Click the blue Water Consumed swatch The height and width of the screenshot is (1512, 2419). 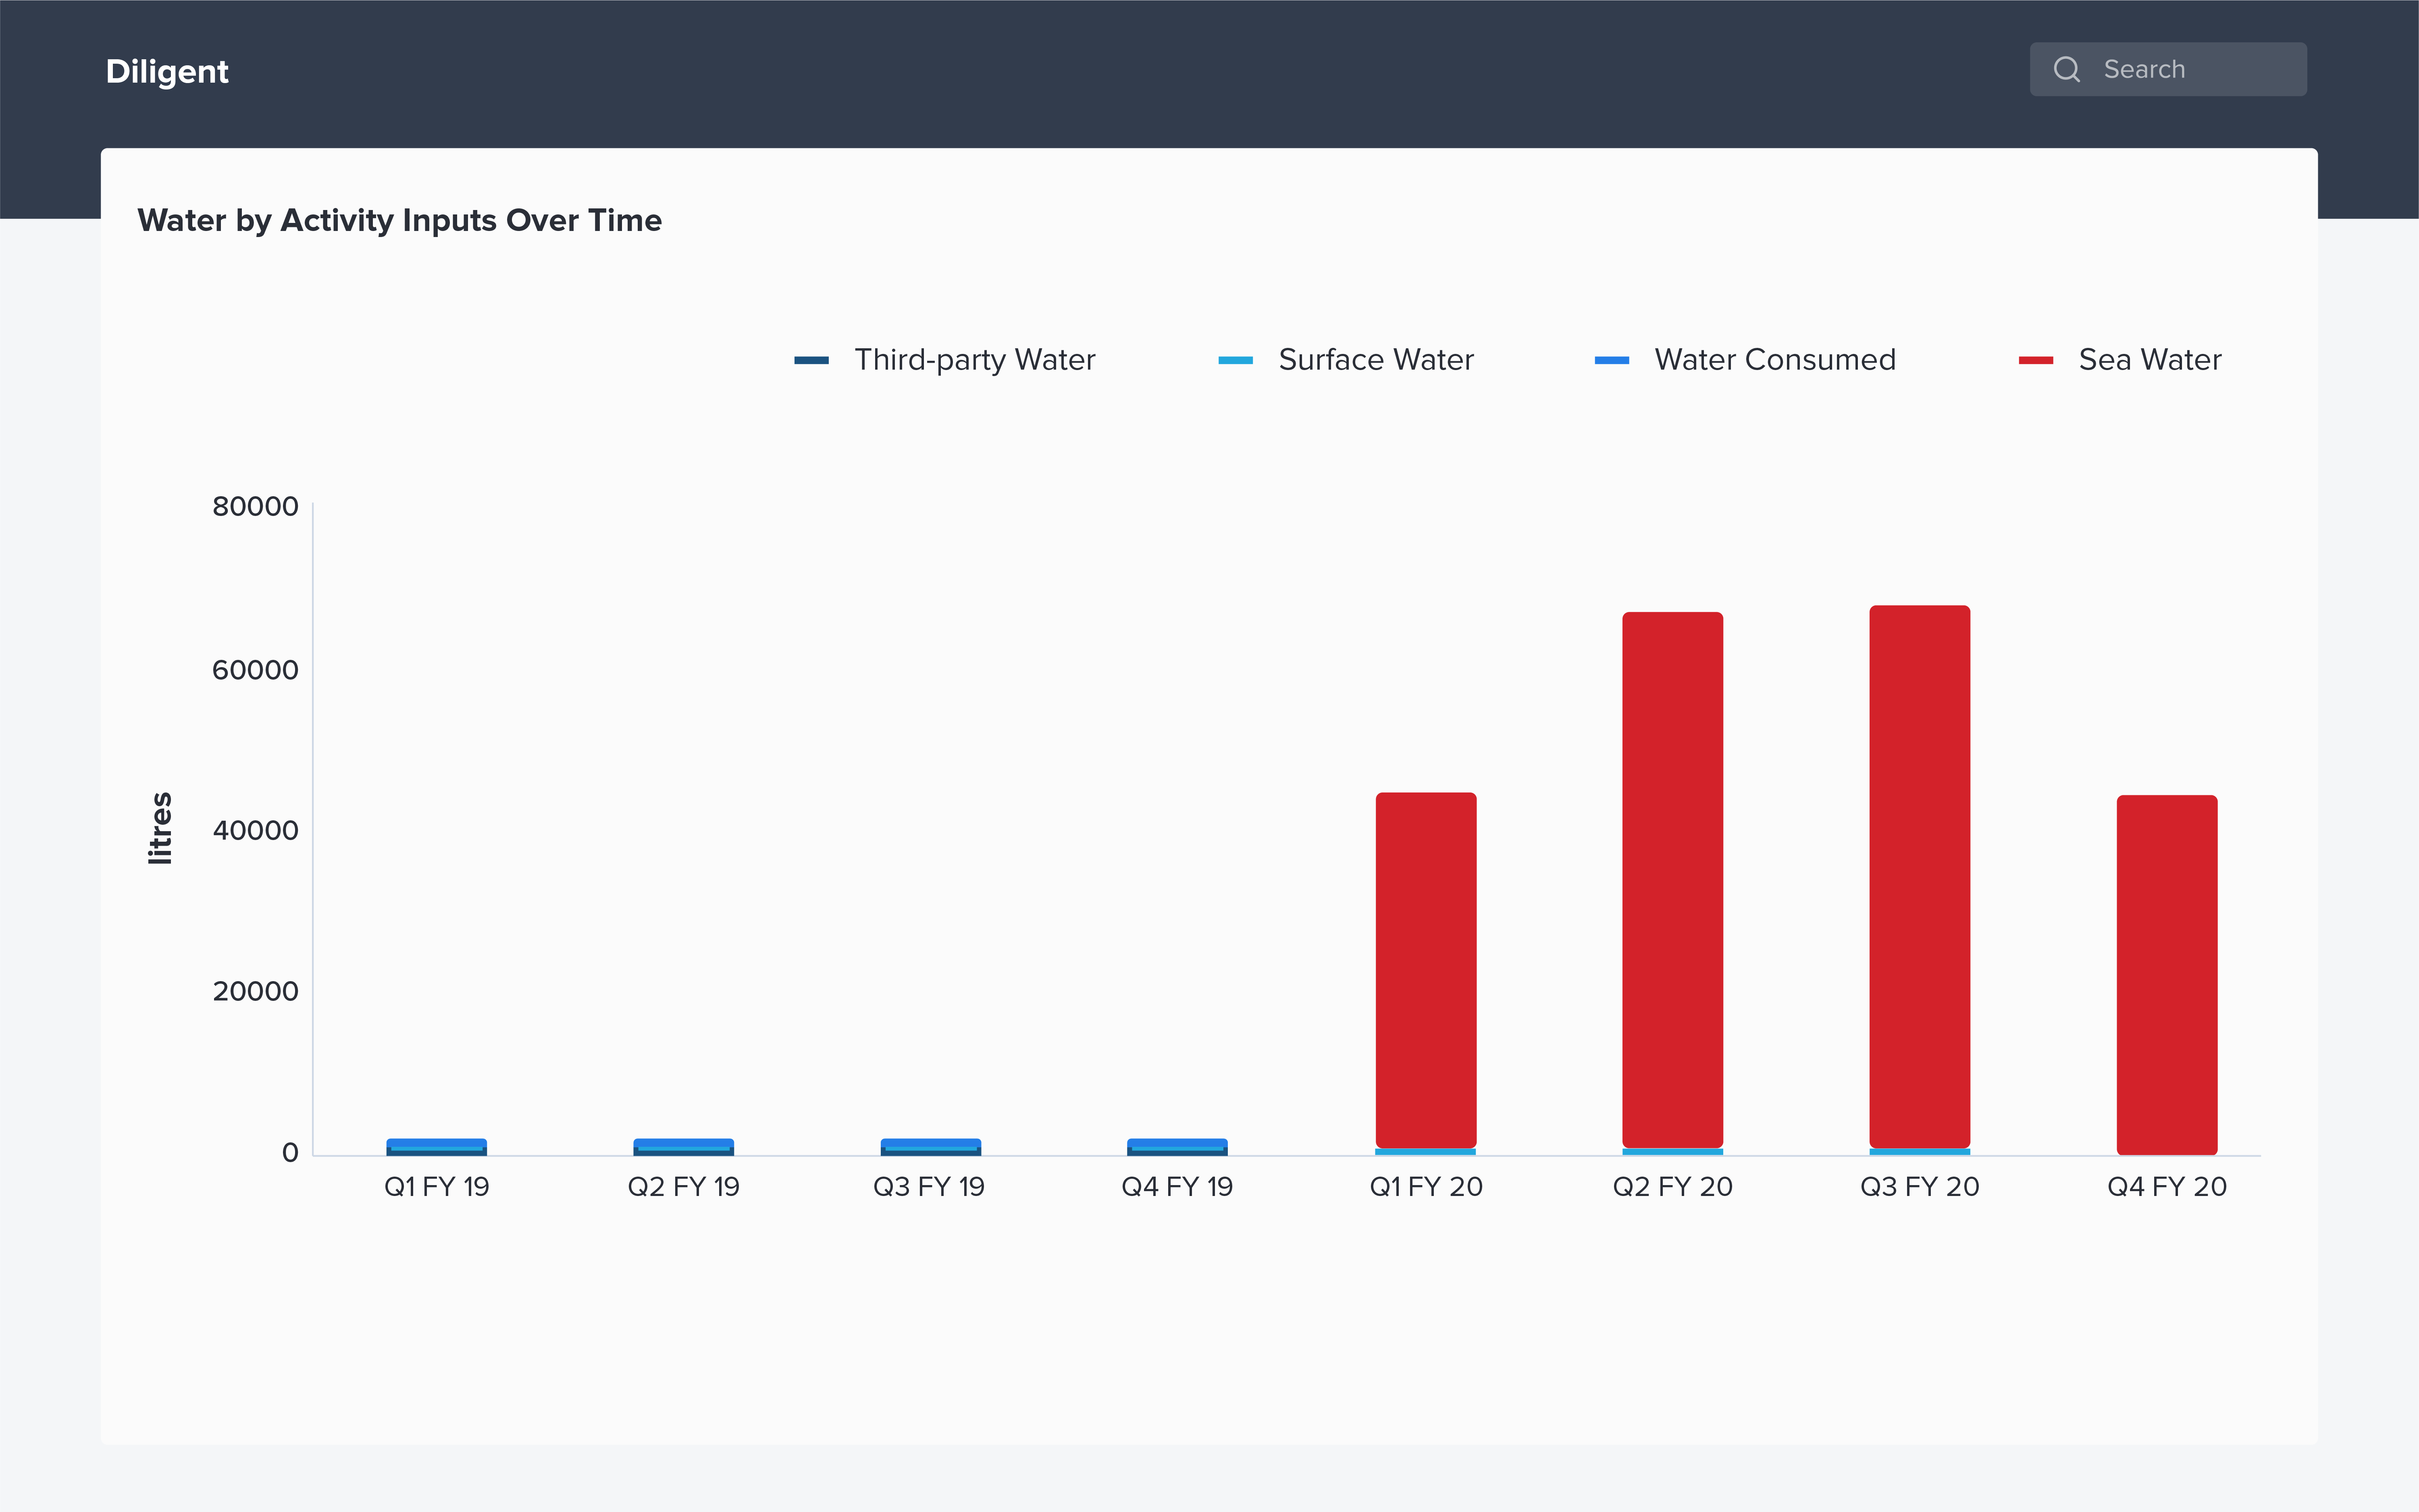pos(1612,360)
